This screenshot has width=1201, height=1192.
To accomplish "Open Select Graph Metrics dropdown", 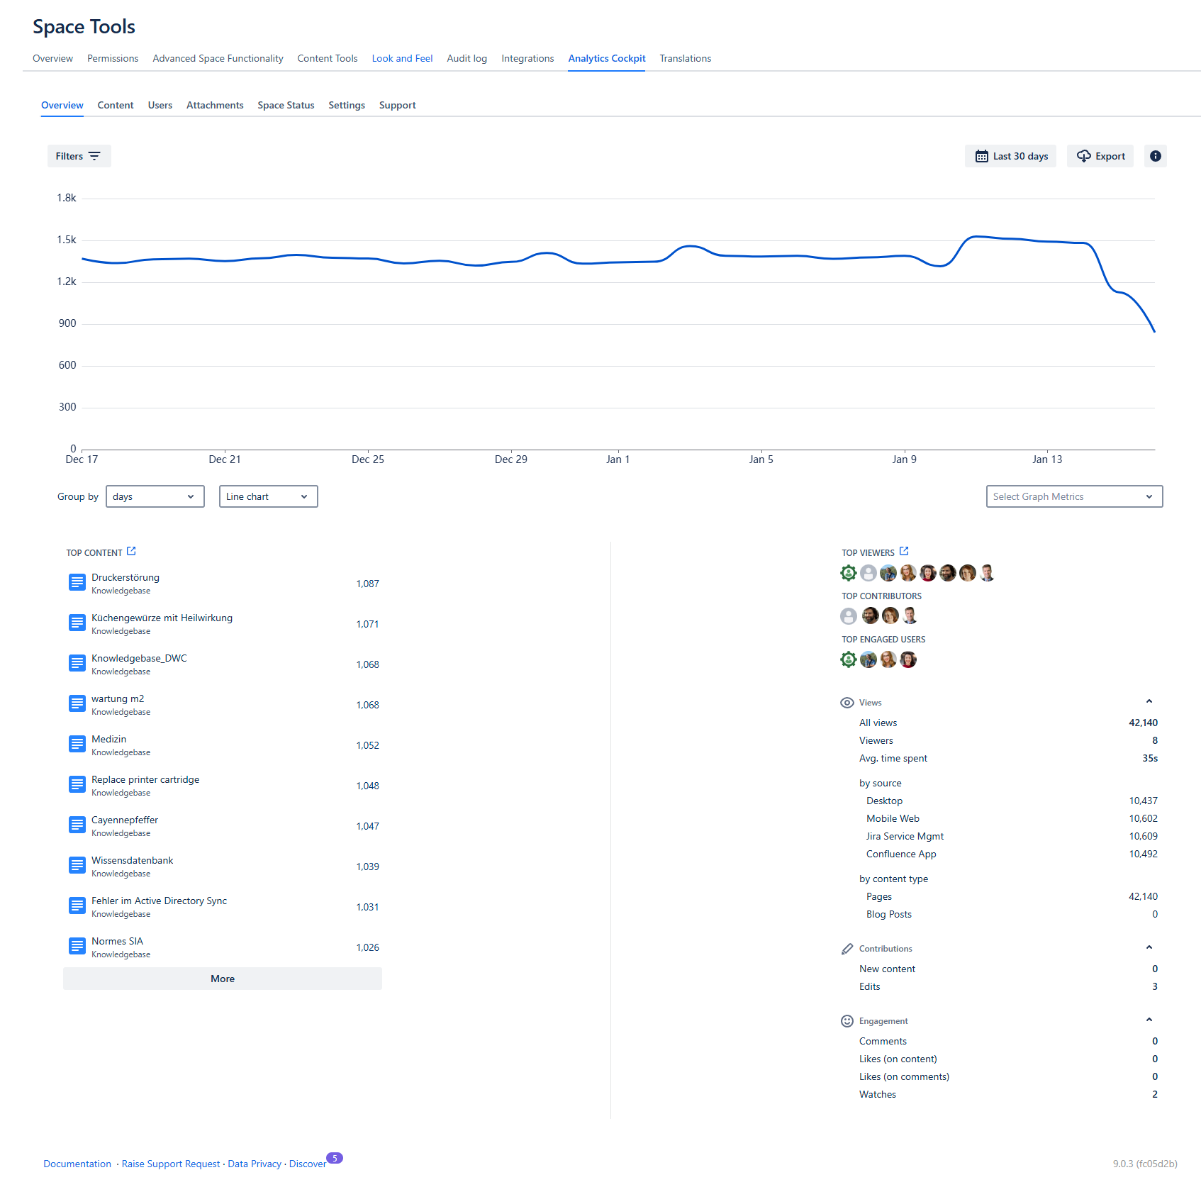I will click(x=1073, y=496).
